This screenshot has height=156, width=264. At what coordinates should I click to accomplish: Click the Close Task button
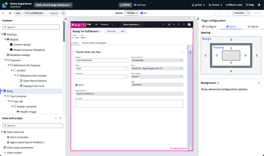(111, 31)
